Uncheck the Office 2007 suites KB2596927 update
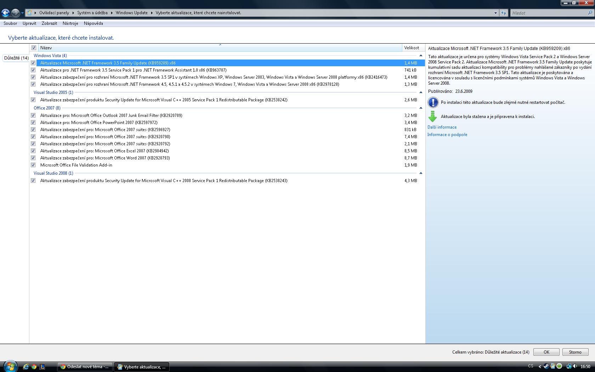The width and height of the screenshot is (595, 372). [x=33, y=130]
